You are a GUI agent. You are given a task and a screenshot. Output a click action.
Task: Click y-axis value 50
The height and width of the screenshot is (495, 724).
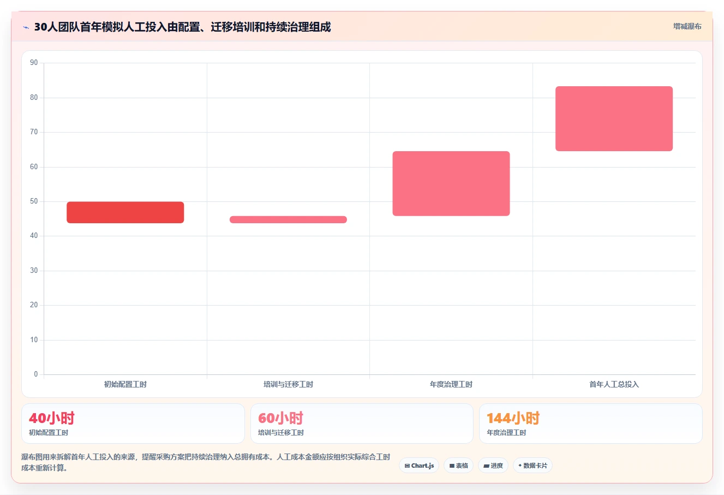(x=34, y=201)
